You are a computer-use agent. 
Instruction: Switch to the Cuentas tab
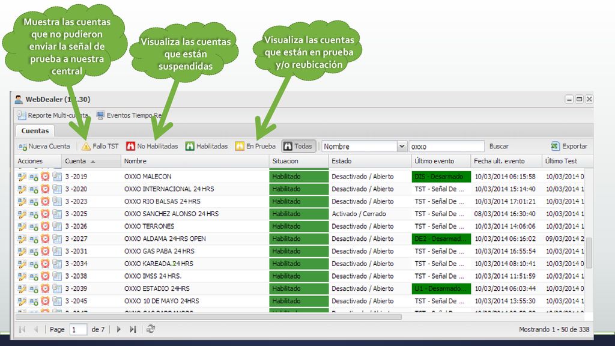click(35, 130)
